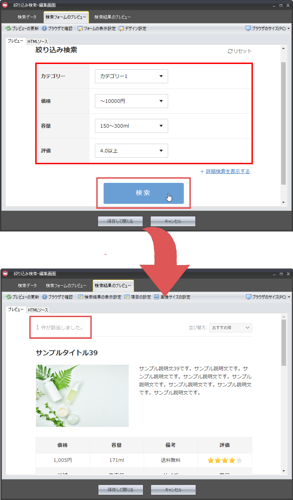
Task: Click '検索結果の表示設定' toolbar icon
Action: [80, 297]
